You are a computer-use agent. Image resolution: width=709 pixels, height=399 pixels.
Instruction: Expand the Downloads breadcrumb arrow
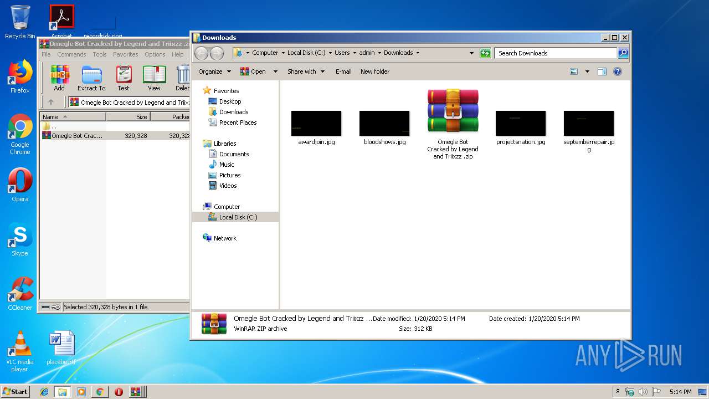[418, 53]
